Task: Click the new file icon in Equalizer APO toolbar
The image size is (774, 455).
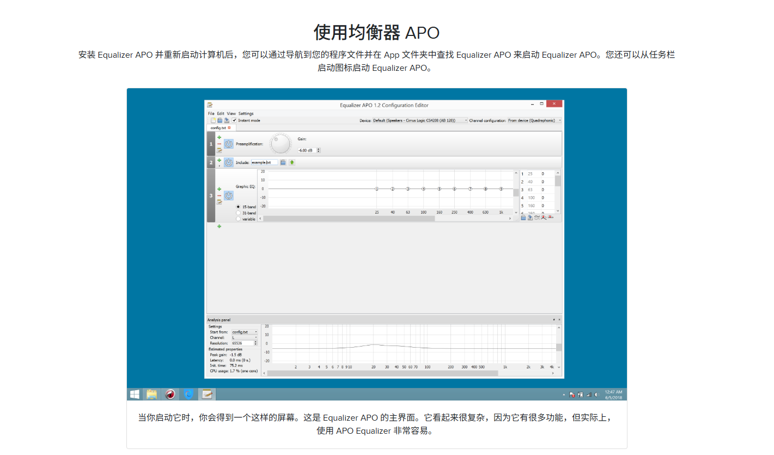Action: (x=213, y=120)
